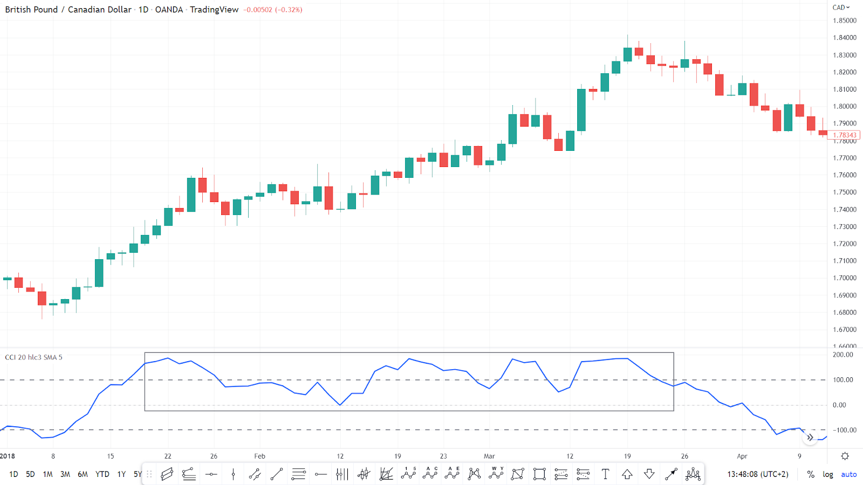Image resolution: width=863 pixels, height=485 pixels.
Task: Switch to the 1Y time range
Action: tap(122, 474)
